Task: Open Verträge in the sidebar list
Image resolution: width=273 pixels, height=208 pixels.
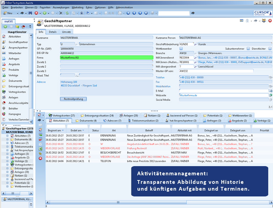Action: tap(14, 75)
